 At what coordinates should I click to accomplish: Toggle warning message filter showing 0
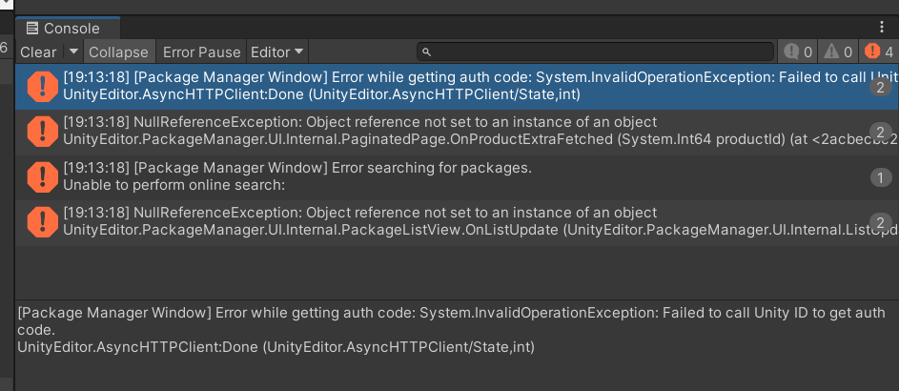[x=838, y=51]
